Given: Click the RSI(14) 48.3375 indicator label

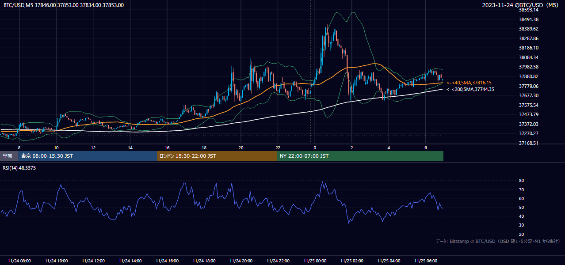Looking at the screenshot, I should coord(19,168).
